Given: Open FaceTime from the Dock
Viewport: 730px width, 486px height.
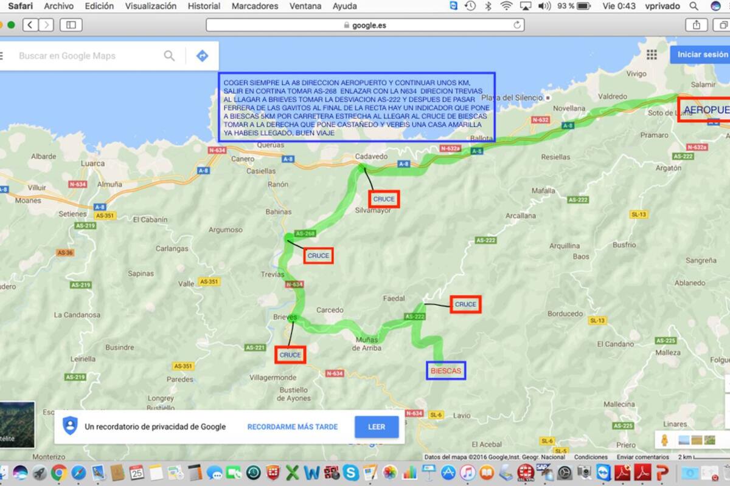Looking at the screenshot, I should click(234, 473).
